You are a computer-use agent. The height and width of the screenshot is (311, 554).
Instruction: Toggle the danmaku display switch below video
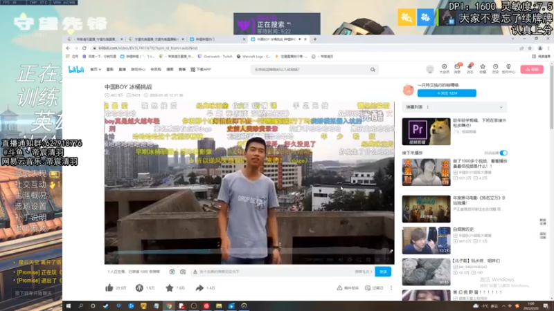tap(172, 272)
